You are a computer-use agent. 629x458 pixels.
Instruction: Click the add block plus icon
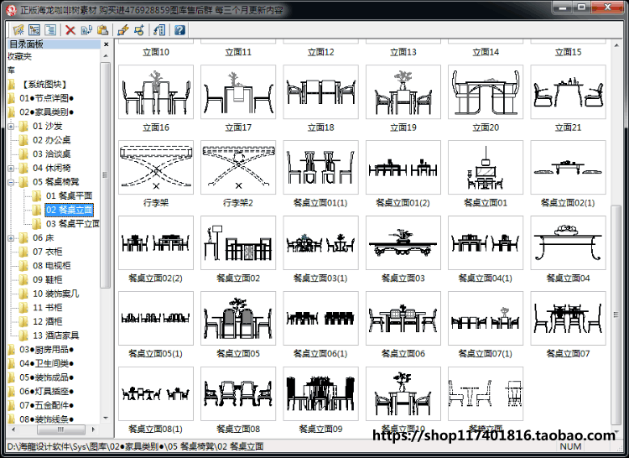click(x=138, y=29)
